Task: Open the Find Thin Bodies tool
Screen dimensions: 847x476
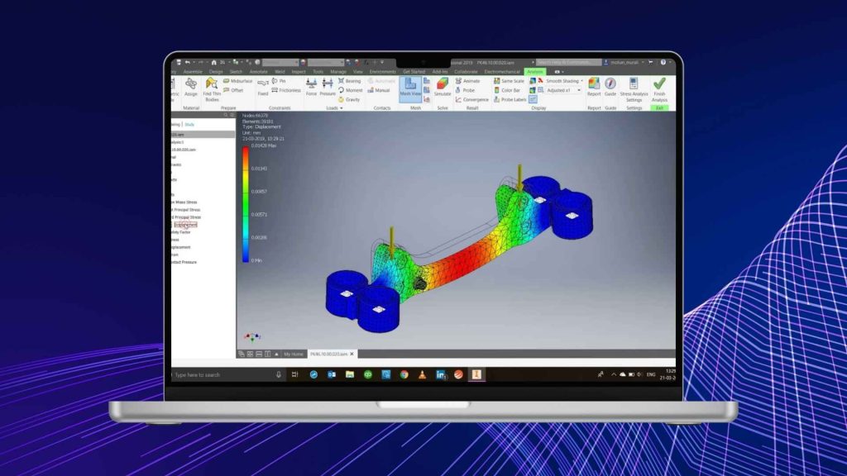Action: 212,88
